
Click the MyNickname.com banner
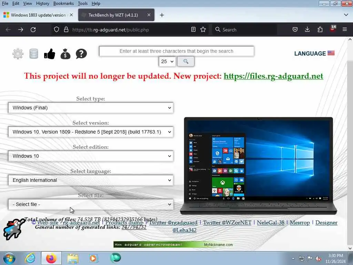(173, 245)
